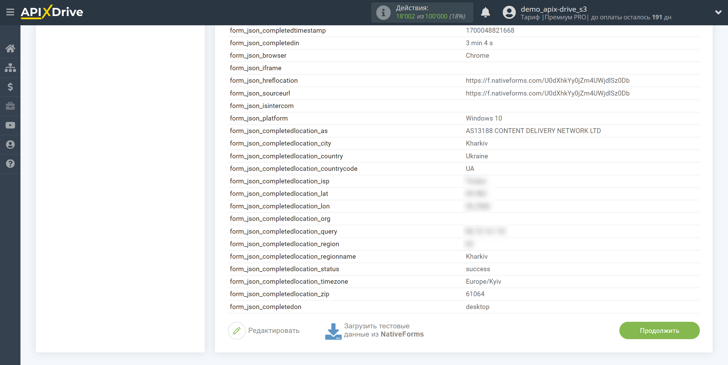Select the zip value 61064
728x365 pixels.
tap(475, 294)
